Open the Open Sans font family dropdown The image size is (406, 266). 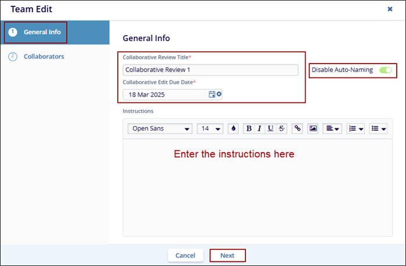[x=160, y=128]
